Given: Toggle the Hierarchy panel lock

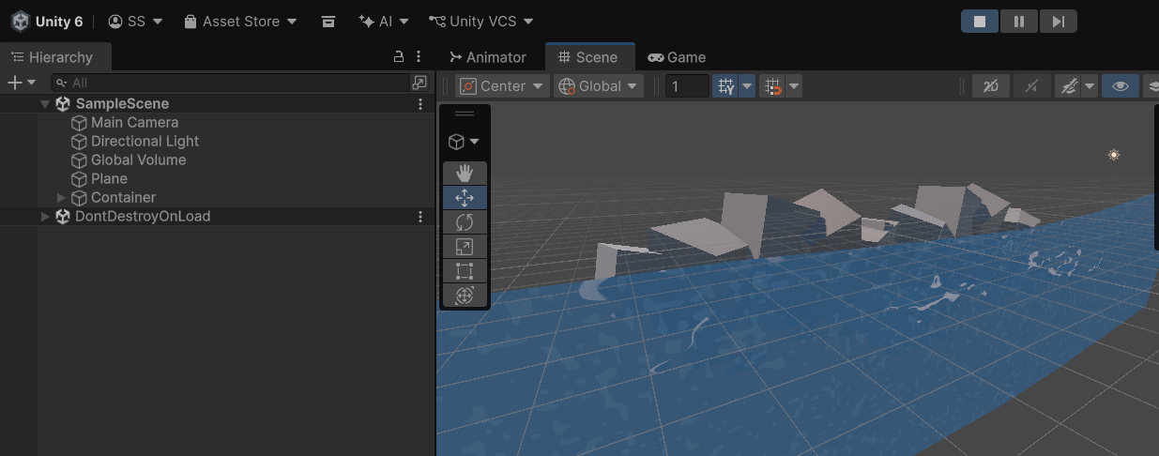Looking at the screenshot, I should [x=399, y=57].
